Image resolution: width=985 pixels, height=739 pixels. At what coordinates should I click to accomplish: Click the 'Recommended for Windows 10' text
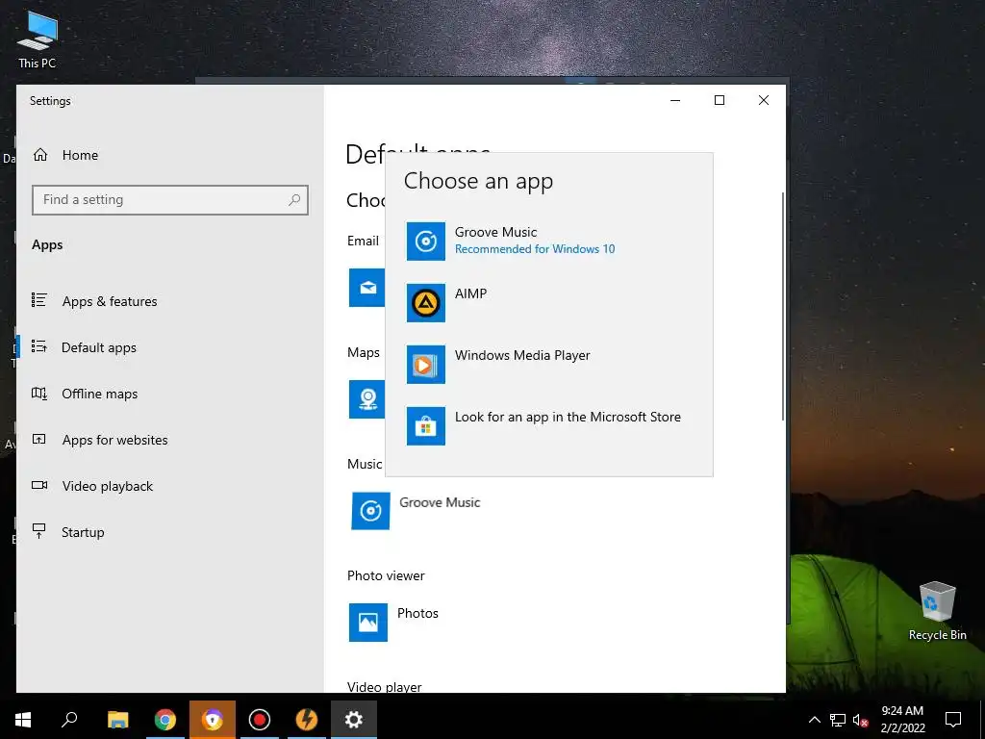point(535,249)
